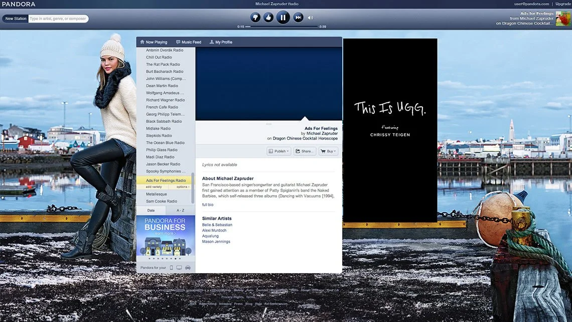Click the album art thumbnail in header
572x322 pixels.
tap(563, 18)
